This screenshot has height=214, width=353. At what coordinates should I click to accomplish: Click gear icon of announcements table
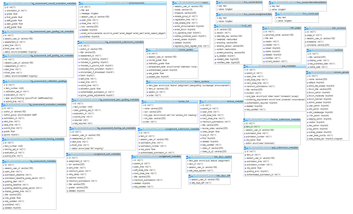(x=82, y=3)
